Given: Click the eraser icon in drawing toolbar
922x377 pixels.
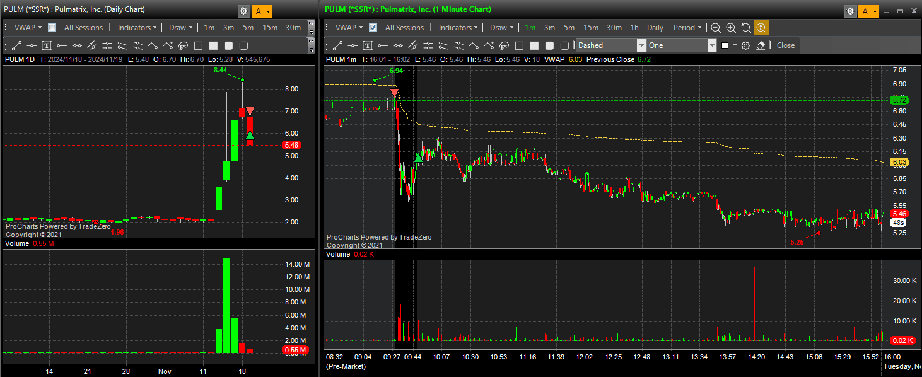Looking at the screenshot, I should pyautogui.click(x=761, y=45).
